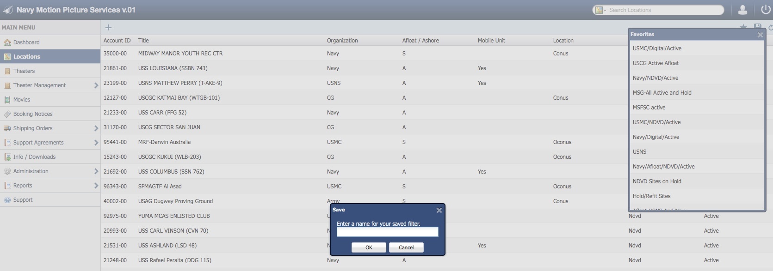Click the power logout icon
773x271 pixels.
pos(765,10)
